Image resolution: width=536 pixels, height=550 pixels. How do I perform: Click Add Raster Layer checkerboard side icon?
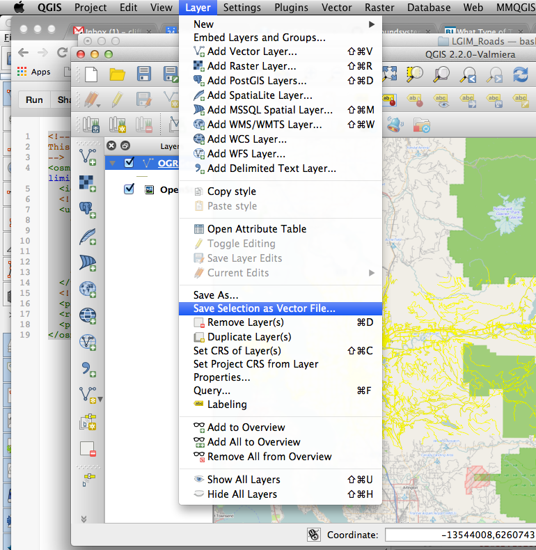click(88, 184)
